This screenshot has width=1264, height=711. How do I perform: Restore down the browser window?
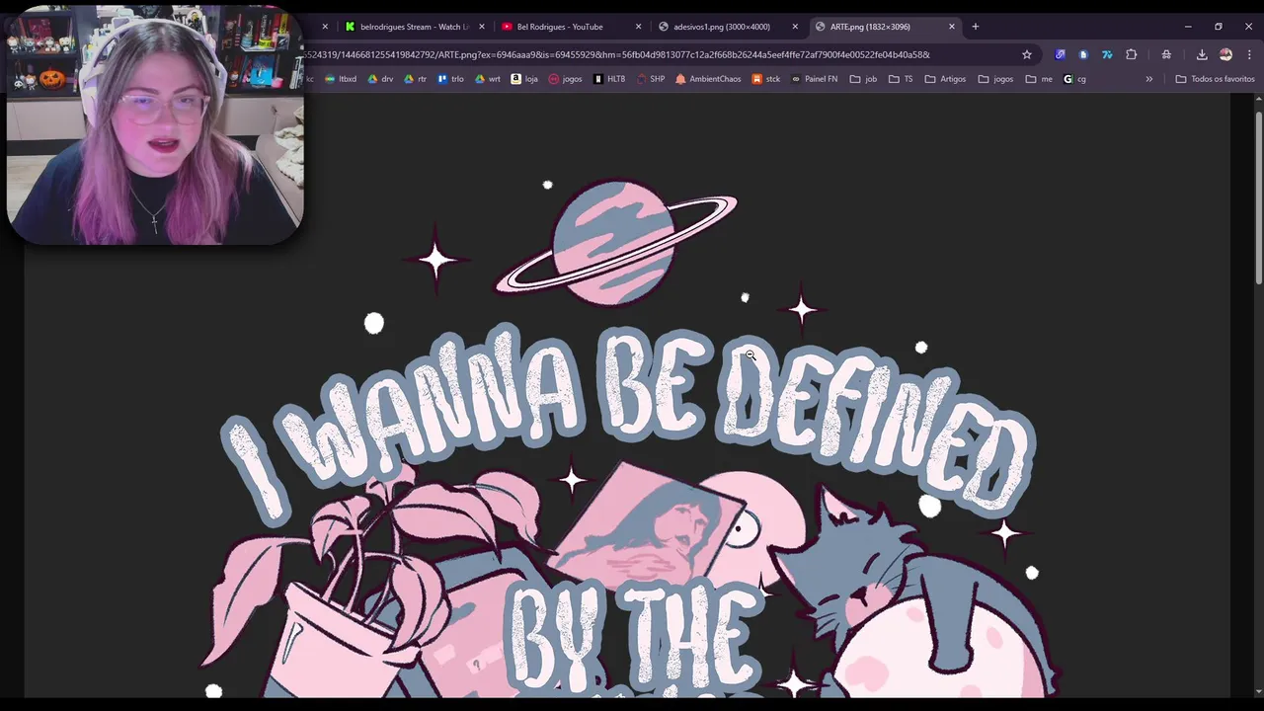pos(1219,27)
